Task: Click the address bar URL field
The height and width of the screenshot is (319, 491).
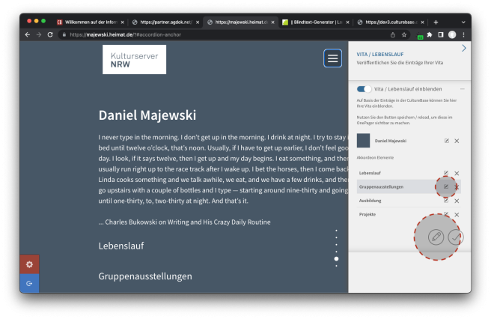Action: (x=225, y=34)
